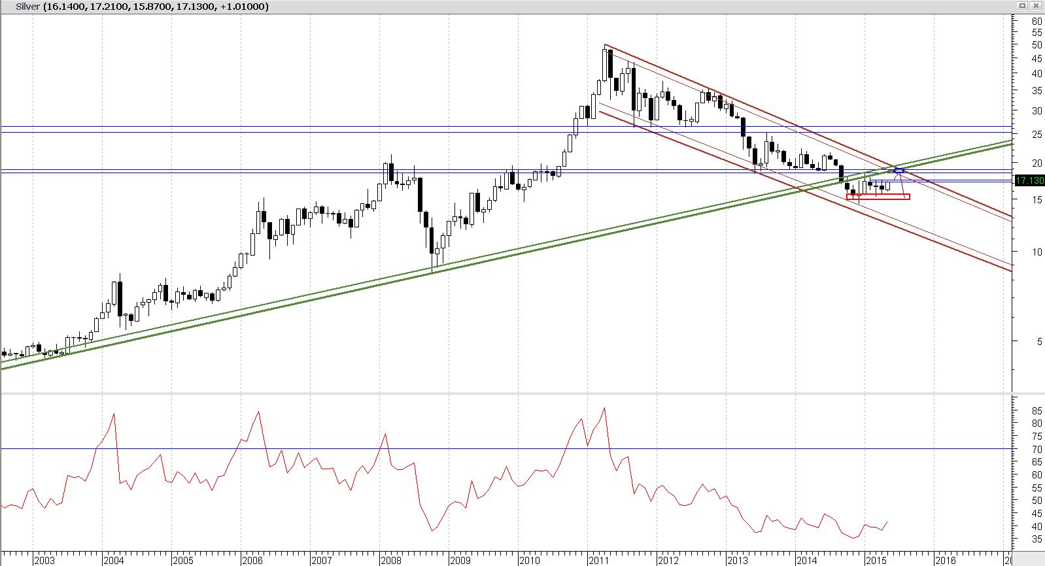Viewport: 1045px width, 566px height.
Task: Click the 2016 label on time axis
Action: tap(946, 560)
